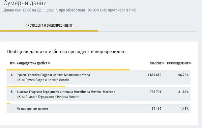The height and width of the screenshot is (128, 202).
Task: Click the small yellow bar above Не подкрепям никого
Action: pyautogui.click(x=9, y=103)
